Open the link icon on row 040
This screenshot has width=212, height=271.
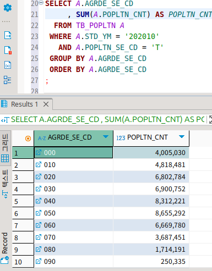[x=39, y=201]
